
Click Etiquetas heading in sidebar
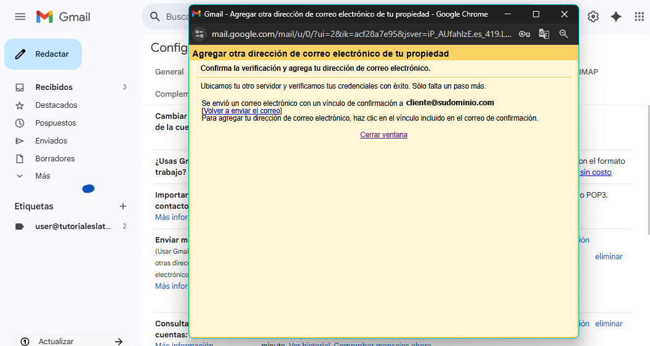pyautogui.click(x=34, y=206)
